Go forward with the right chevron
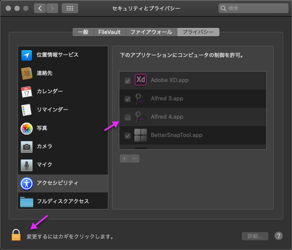 (x=52, y=8)
